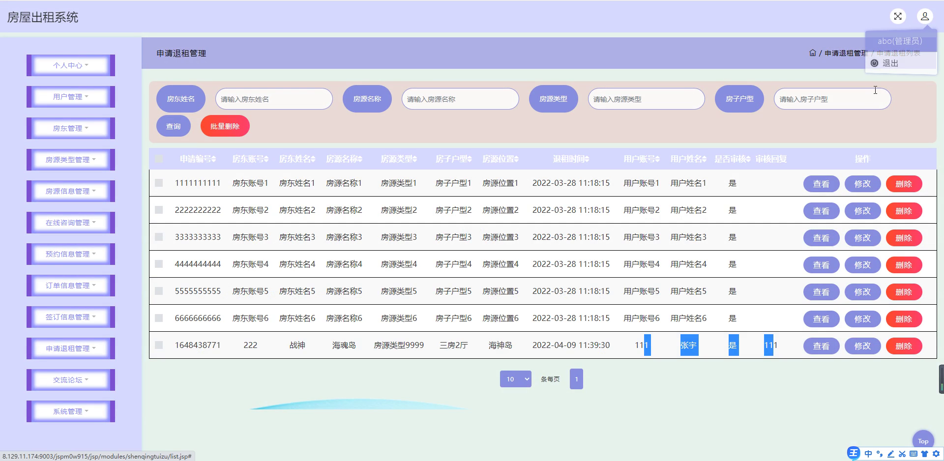Click the 申请退租管理 breadcrumb link
944x461 pixels.
tap(846, 53)
